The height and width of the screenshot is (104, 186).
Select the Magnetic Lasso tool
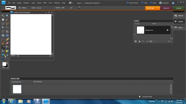(x=7, y=24)
